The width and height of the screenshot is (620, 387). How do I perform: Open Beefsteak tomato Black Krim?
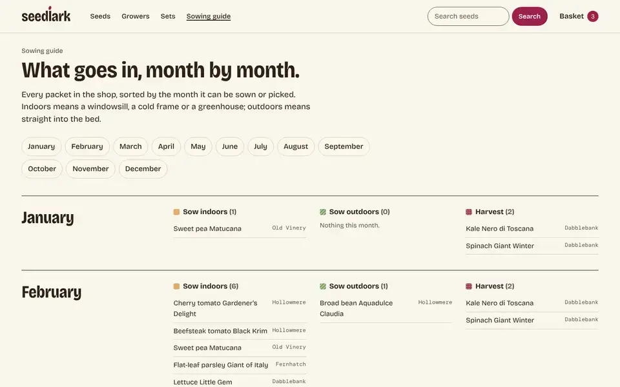click(220, 331)
